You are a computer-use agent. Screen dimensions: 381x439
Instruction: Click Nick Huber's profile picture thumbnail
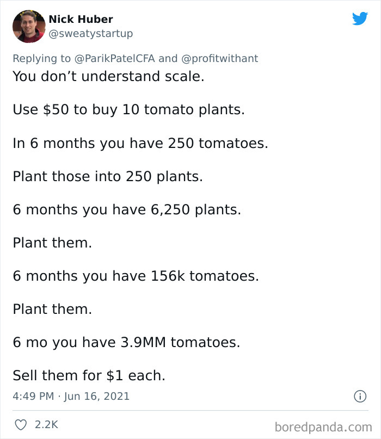28,26
